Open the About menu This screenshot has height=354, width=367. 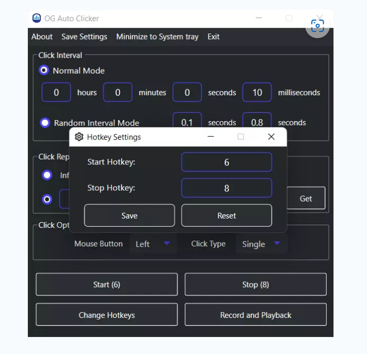point(42,37)
